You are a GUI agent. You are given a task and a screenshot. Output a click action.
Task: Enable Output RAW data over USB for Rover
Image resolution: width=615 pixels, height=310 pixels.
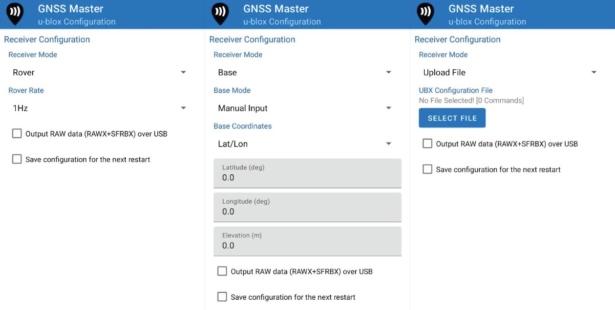(x=17, y=133)
